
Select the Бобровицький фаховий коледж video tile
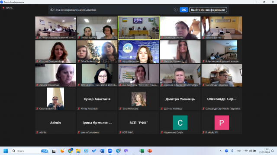(x=222, y=52)
